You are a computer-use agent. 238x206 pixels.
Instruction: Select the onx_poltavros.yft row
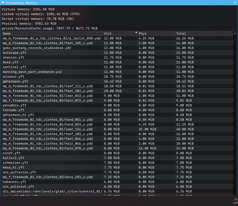point(118,172)
